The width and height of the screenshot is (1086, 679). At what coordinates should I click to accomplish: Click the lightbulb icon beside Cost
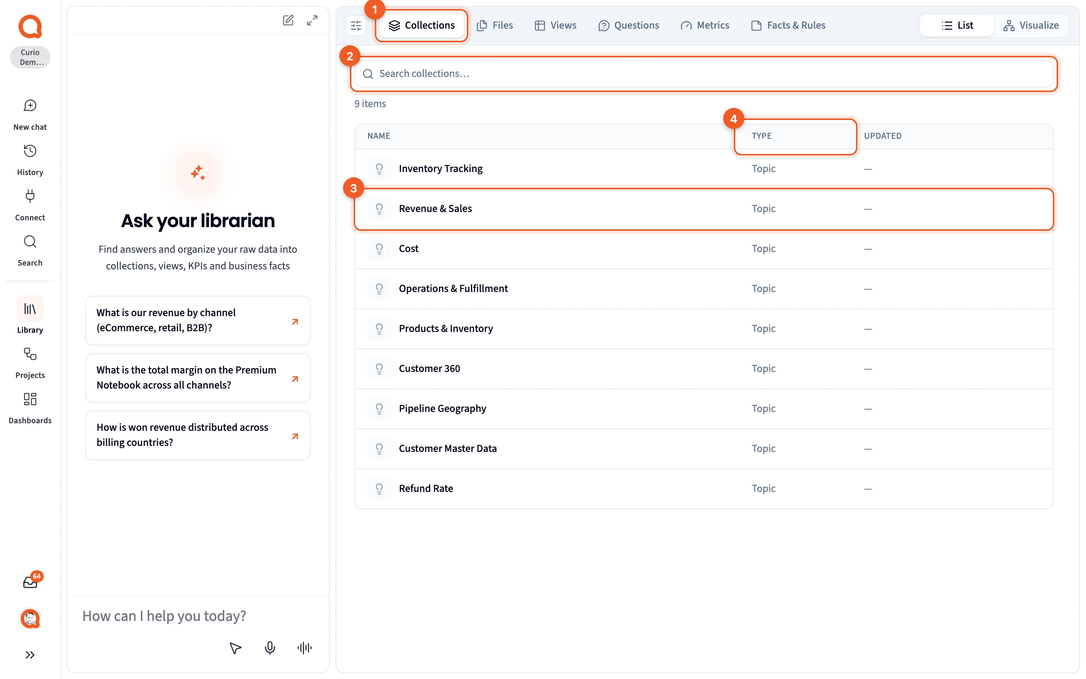tap(379, 249)
